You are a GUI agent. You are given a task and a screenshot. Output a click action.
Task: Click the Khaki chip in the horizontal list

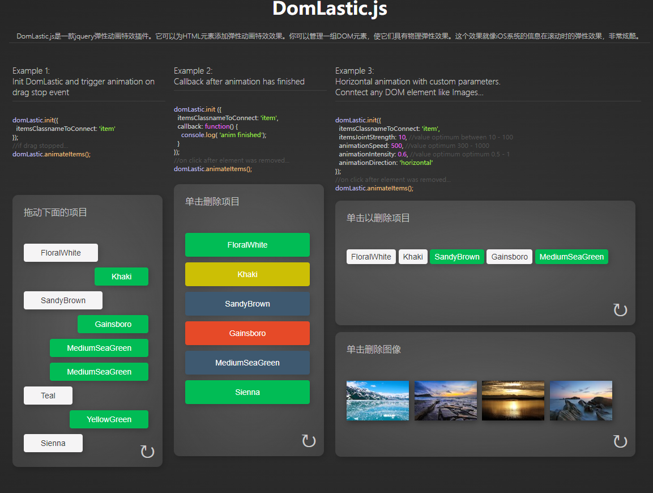(413, 257)
